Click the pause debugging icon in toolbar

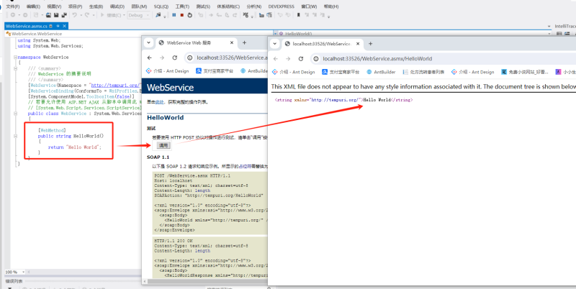point(173,14)
